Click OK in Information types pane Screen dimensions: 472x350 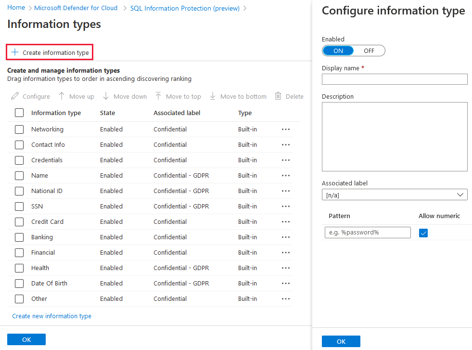26,339
